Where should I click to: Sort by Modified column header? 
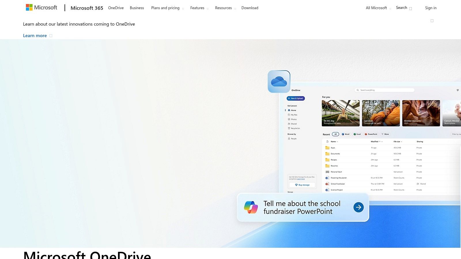(377, 142)
